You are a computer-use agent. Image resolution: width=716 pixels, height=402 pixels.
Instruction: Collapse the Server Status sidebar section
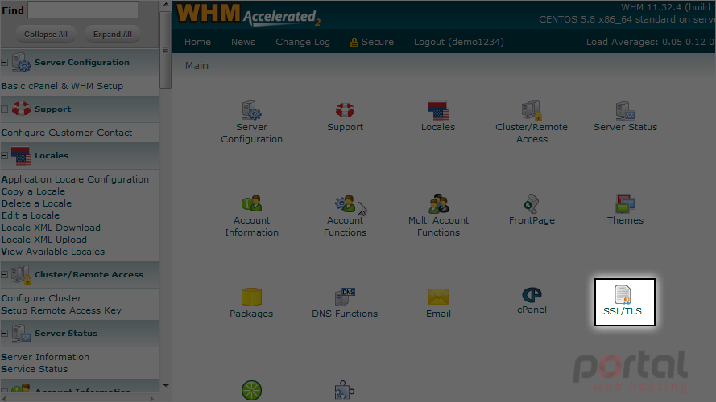5,333
